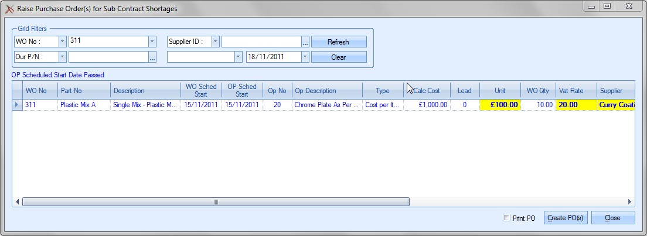Close dialog using the Close button
Image resolution: width=647 pixels, height=236 pixels.
tap(612, 218)
